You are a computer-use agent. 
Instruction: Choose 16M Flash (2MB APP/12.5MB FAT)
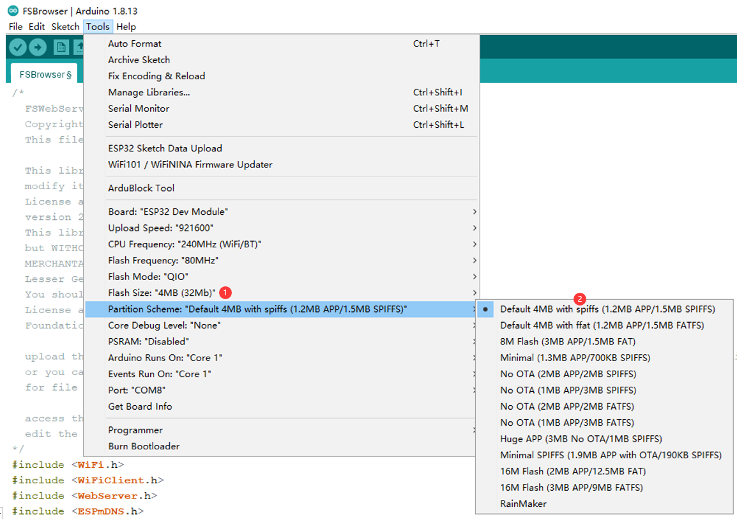click(x=604, y=472)
